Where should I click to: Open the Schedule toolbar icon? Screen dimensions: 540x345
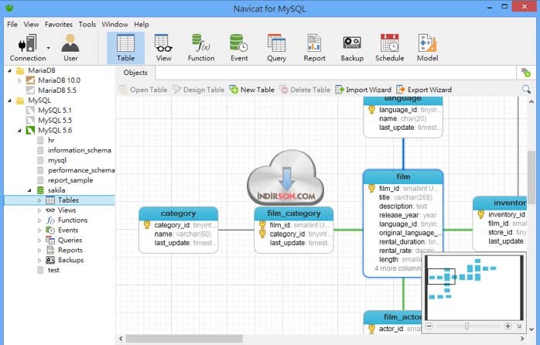tap(389, 48)
